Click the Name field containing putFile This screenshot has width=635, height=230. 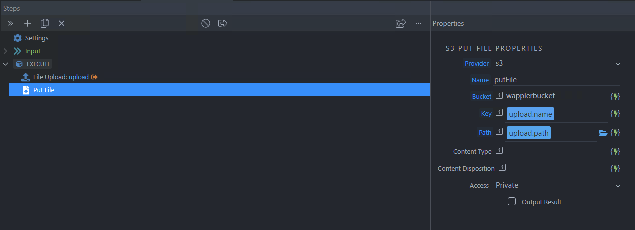(x=557, y=80)
